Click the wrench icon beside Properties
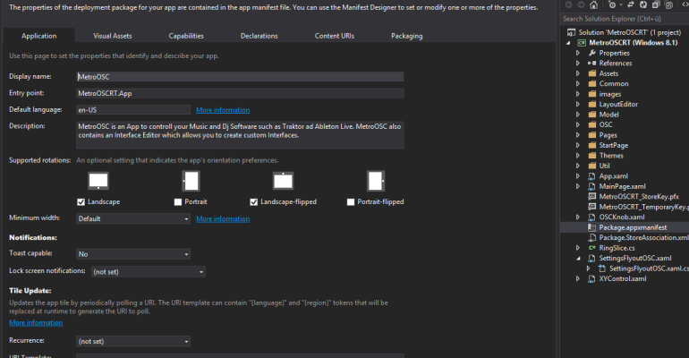Image resolution: width=689 pixels, height=358 pixels. (591, 53)
